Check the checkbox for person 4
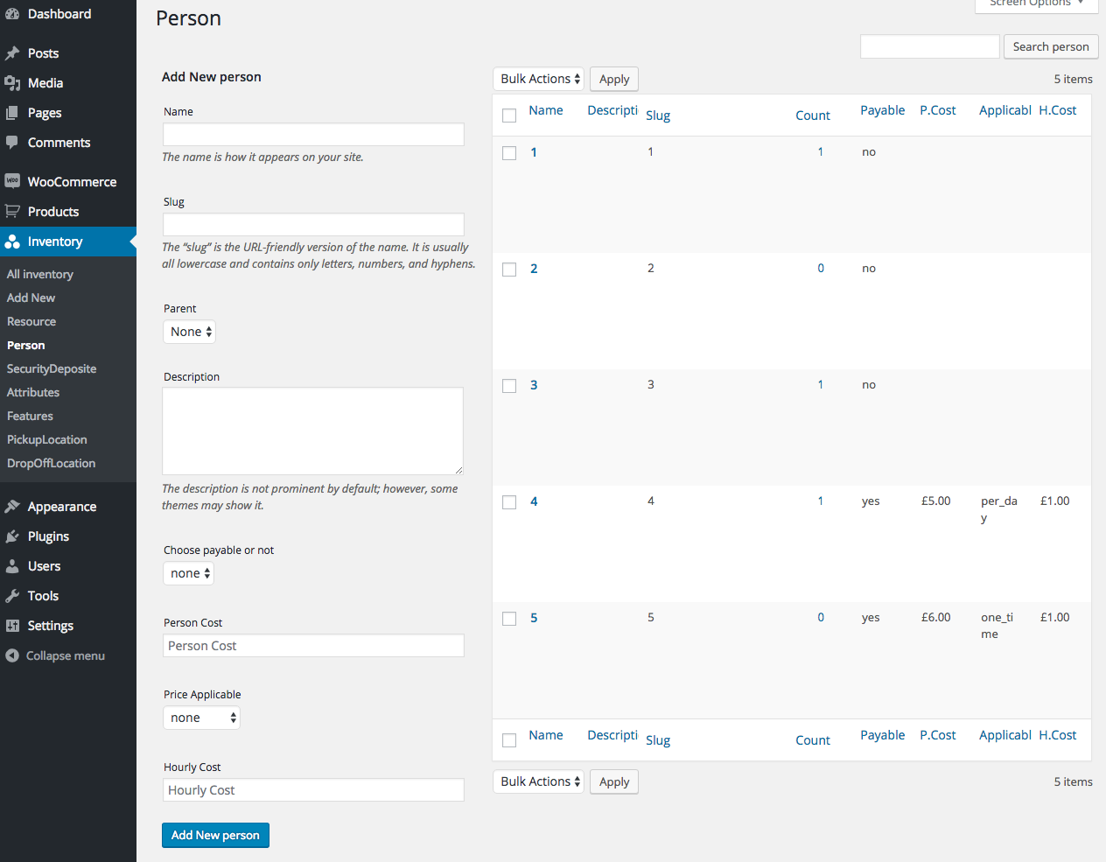 click(509, 502)
